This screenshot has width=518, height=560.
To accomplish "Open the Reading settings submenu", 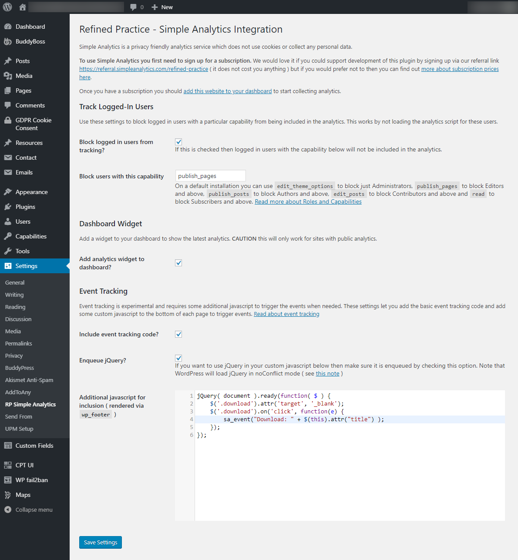I will [15, 307].
